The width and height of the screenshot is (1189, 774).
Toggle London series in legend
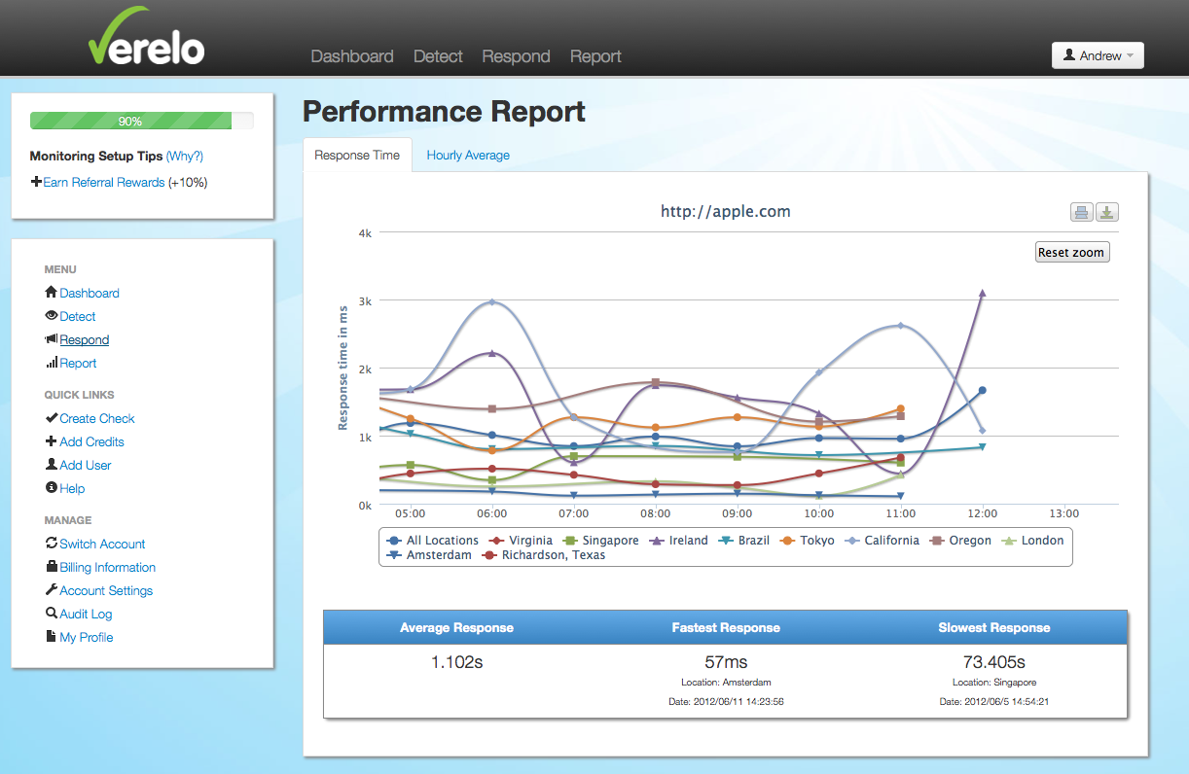(x=1032, y=541)
